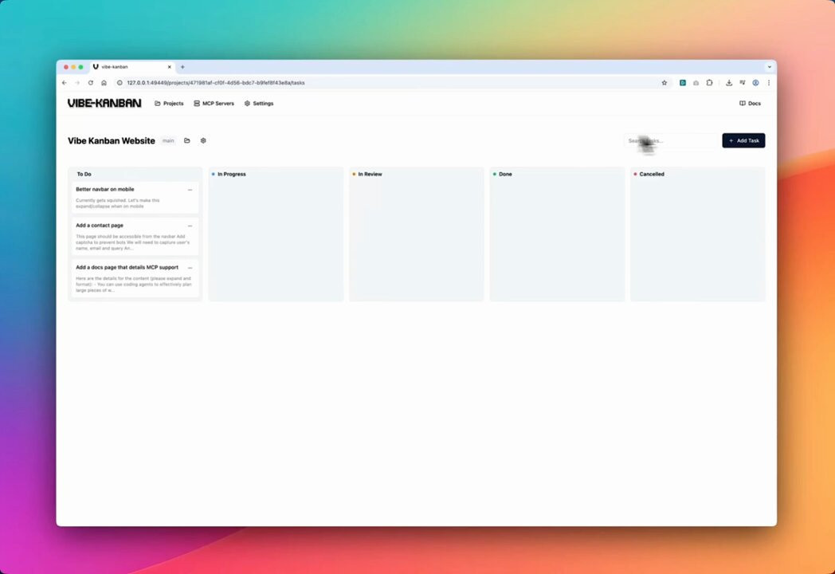Click the In Progress column header
Viewport: 835px width, 574px height.
[232, 175]
